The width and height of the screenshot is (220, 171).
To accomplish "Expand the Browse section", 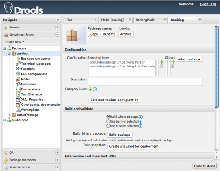I will click(x=57, y=27).
